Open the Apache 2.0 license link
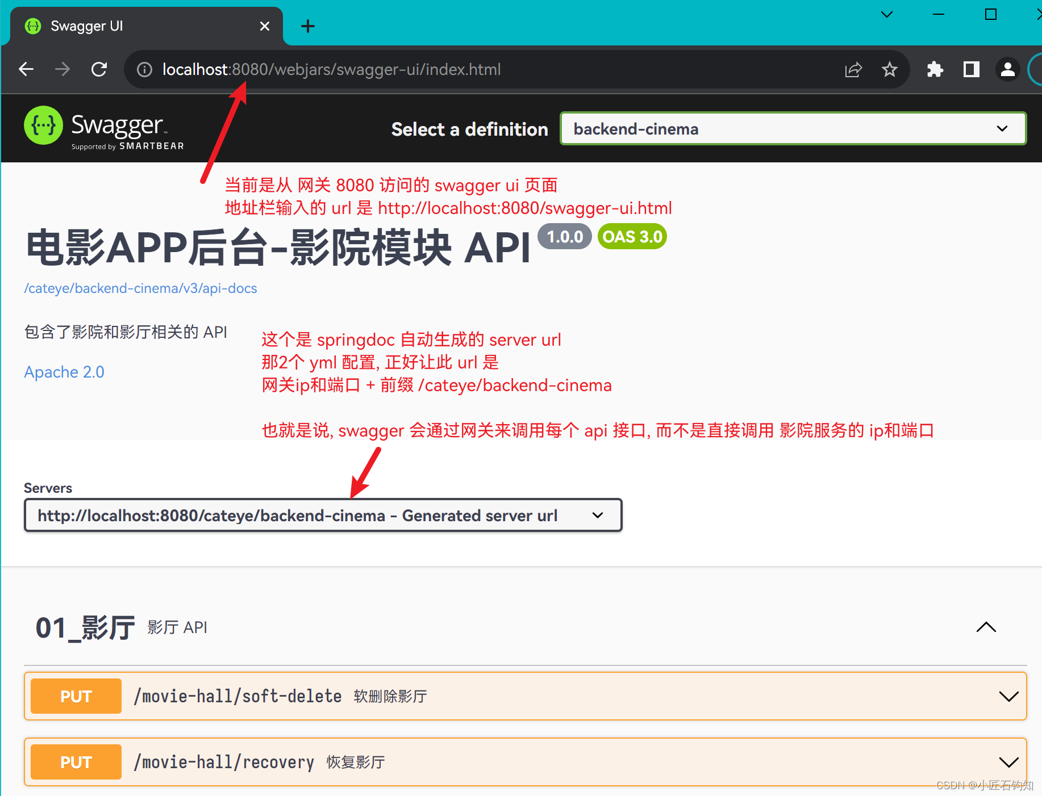1042x796 pixels. (x=64, y=372)
